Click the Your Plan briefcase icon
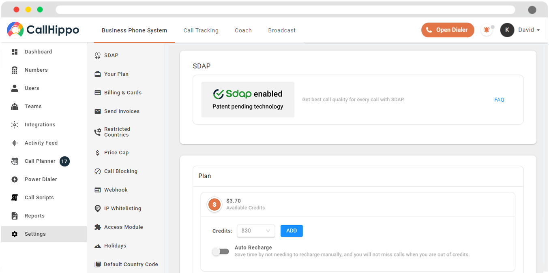This screenshot has width=549, height=273. pos(98,74)
